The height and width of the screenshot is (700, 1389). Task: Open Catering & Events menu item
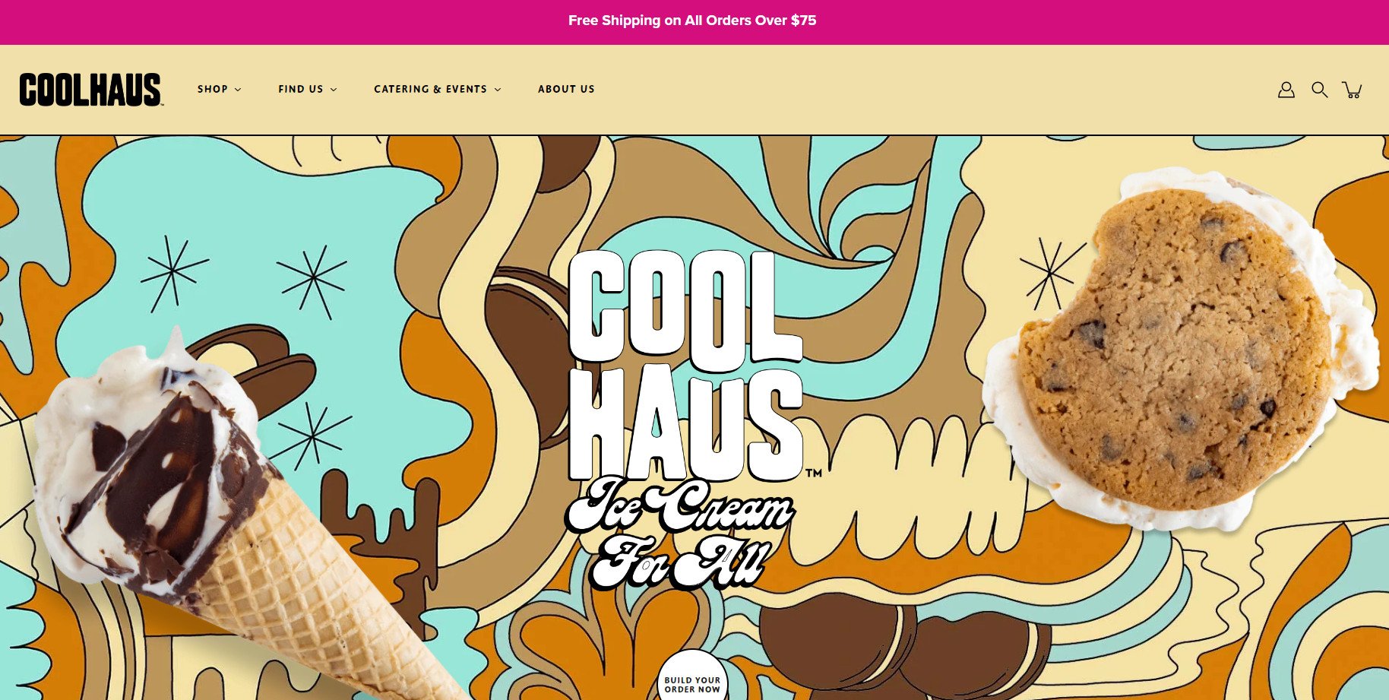coord(430,89)
